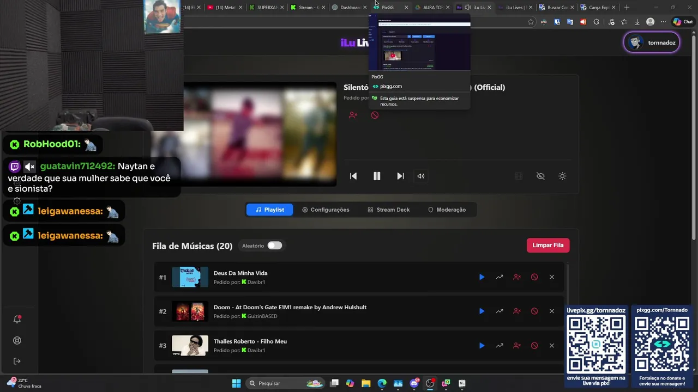Toggle brightness sun icon in player

coord(562,176)
